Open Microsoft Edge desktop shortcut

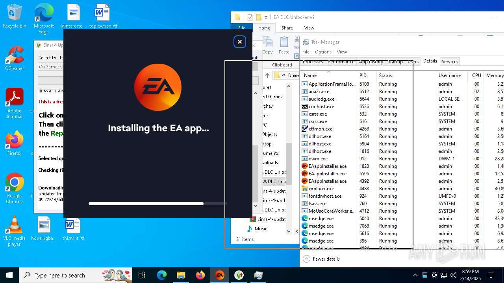[x=44, y=18]
